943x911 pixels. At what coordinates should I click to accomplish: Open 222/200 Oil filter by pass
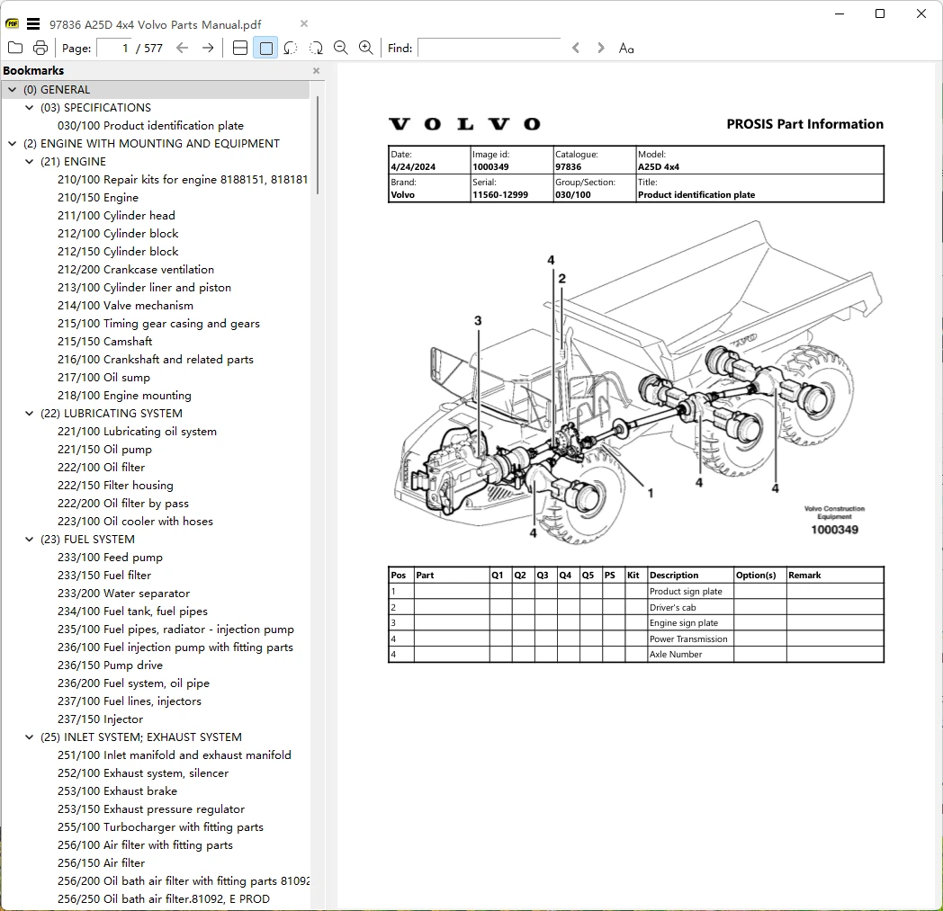click(123, 503)
